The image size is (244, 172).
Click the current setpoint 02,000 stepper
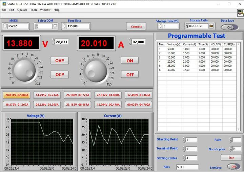click(130, 42)
